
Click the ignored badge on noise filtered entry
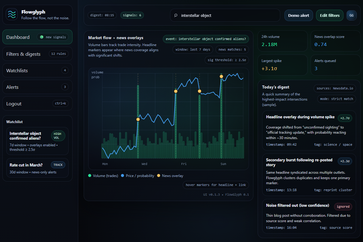(343, 206)
